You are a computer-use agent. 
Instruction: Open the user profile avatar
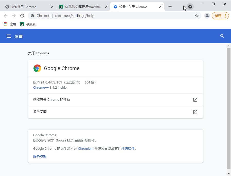207,16
